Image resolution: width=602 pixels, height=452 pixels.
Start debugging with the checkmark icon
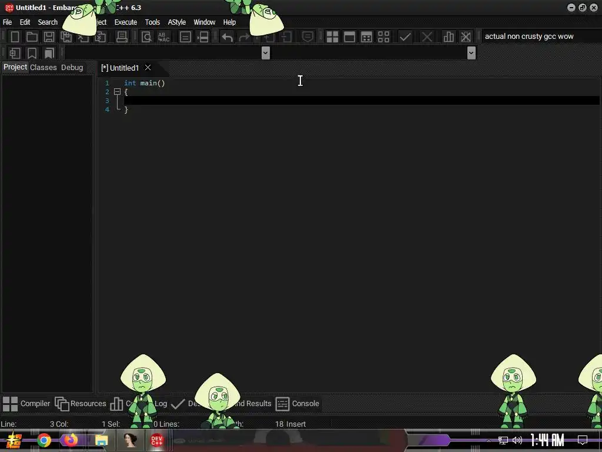(x=405, y=37)
